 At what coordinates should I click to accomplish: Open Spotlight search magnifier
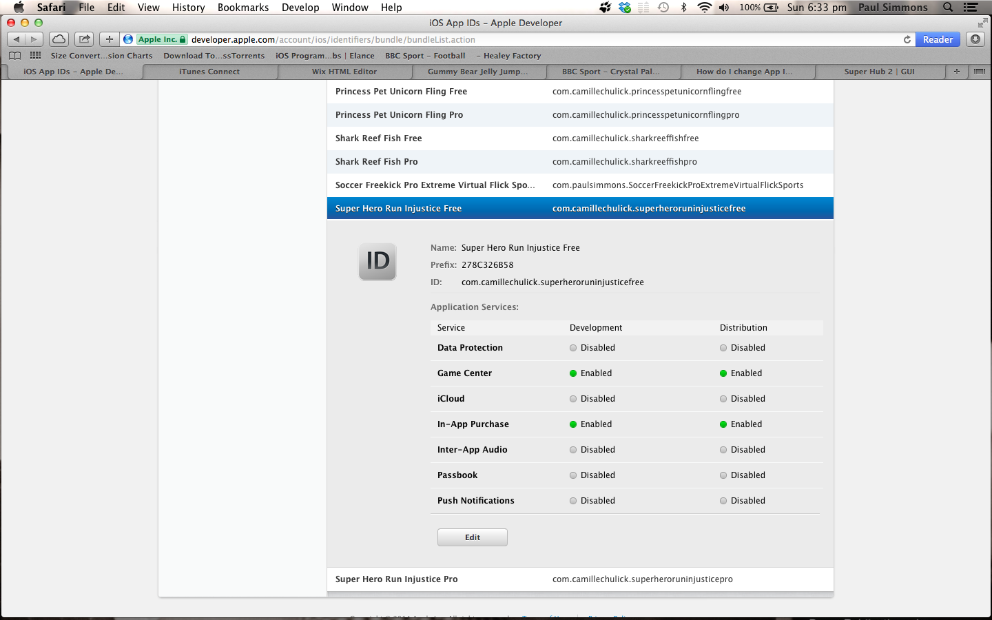point(948,8)
